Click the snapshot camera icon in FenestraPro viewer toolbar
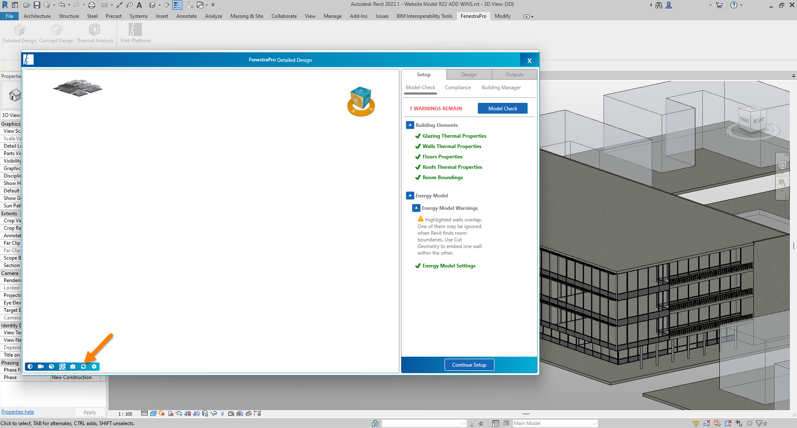This screenshot has height=428, width=797. (73, 367)
